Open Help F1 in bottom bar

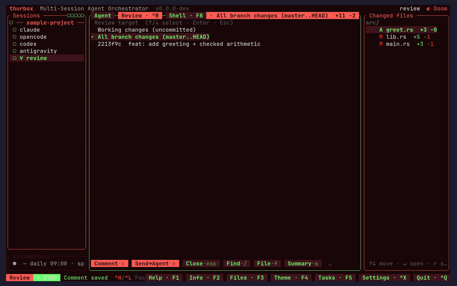pyautogui.click(x=164, y=277)
